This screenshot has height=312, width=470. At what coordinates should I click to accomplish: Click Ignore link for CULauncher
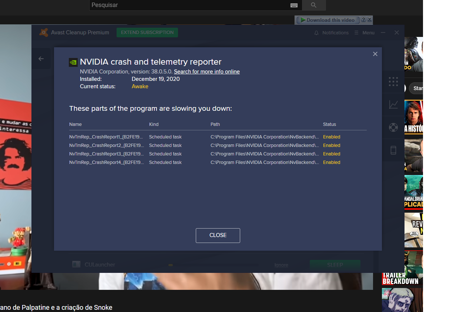coord(281,265)
